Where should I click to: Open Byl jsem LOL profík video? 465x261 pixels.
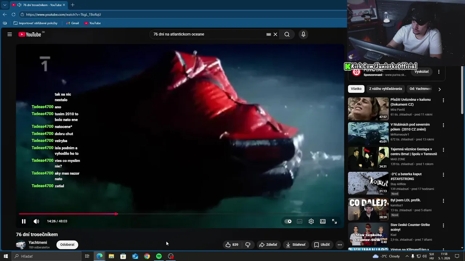405,200
